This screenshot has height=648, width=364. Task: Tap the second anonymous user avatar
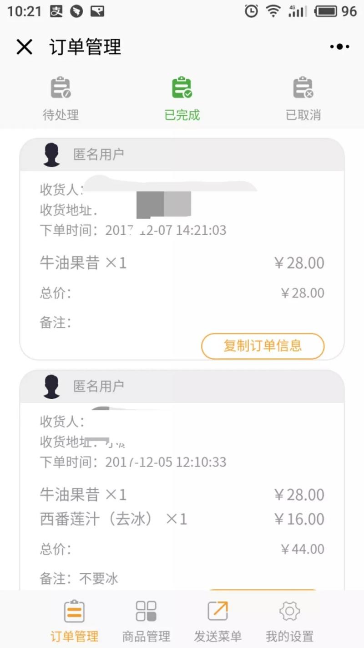point(51,386)
